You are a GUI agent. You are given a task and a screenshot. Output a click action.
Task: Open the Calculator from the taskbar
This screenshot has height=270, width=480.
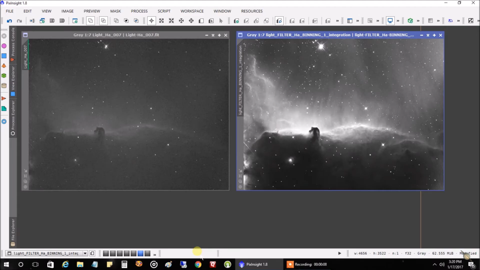click(124, 264)
